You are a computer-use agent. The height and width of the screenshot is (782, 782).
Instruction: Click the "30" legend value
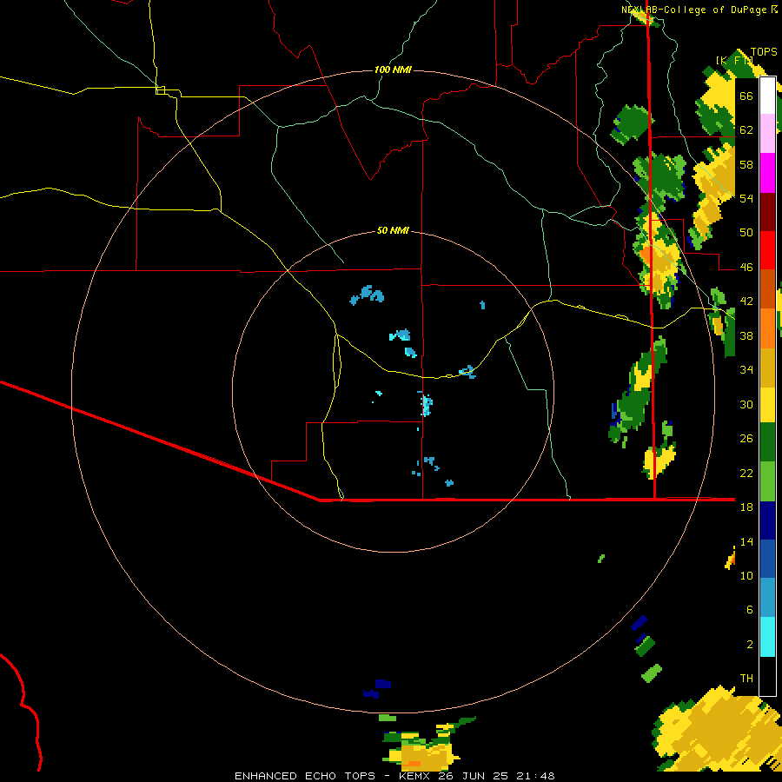[x=746, y=404]
